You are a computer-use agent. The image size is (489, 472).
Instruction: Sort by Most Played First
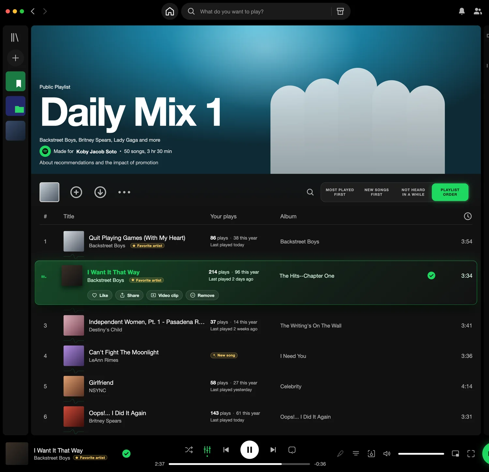tap(340, 192)
